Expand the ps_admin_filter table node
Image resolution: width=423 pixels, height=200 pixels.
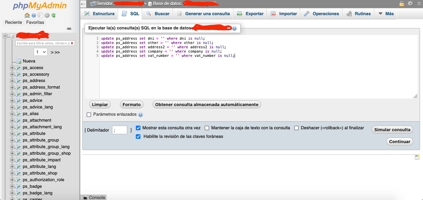(x=12, y=94)
